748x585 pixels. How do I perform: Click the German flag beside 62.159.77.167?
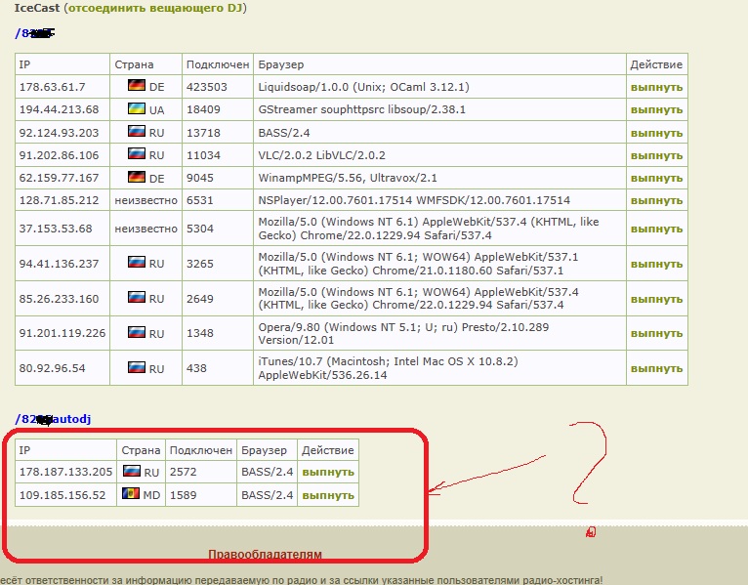(x=136, y=178)
